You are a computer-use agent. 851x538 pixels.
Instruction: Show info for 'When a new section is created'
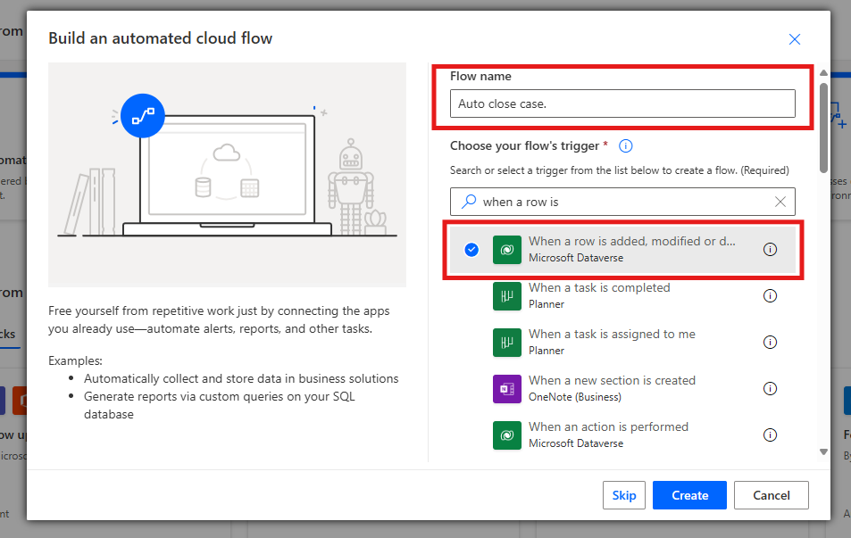pyautogui.click(x=770, y=389)
